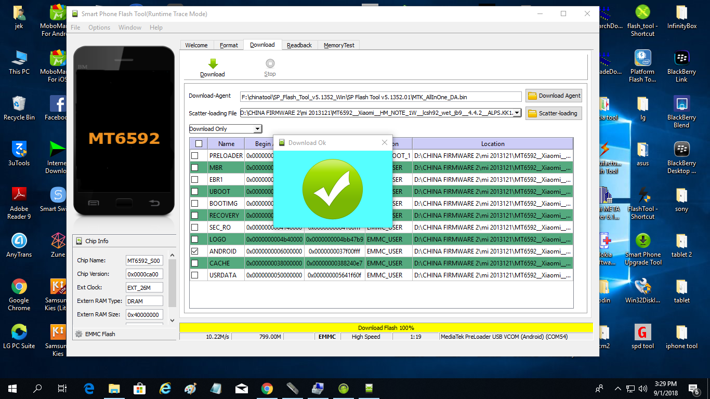Open the spd tool desktop icon

pyautogui.click(x=642, y=337)
